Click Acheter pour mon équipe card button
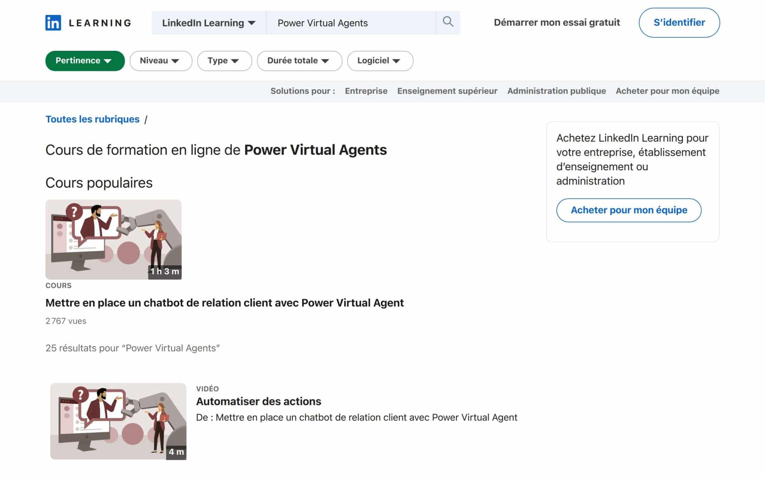 click(x=629, y=210)
